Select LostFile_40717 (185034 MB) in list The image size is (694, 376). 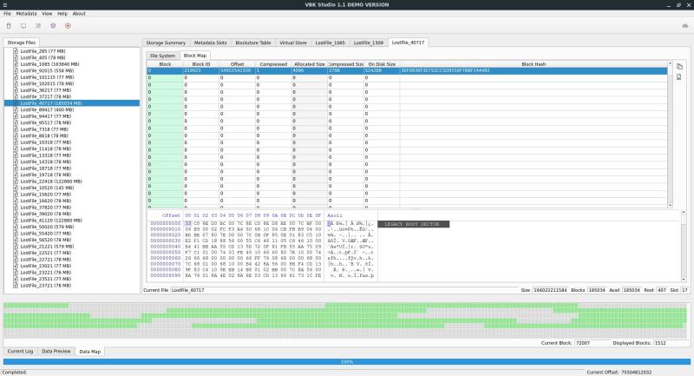pyautogui.click(x=72, y=103)
